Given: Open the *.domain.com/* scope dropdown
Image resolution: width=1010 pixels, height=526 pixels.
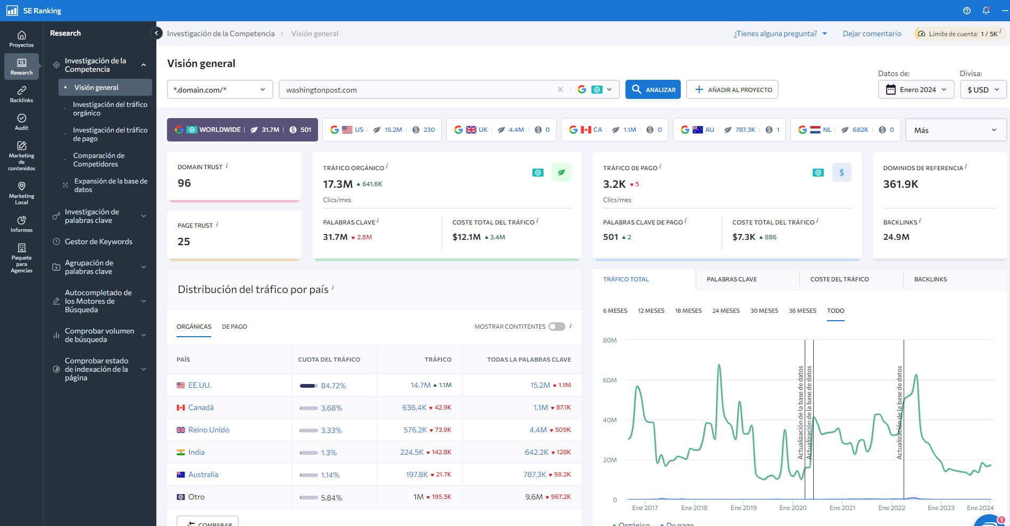Looking at the screenshot, I should (220, 89).
